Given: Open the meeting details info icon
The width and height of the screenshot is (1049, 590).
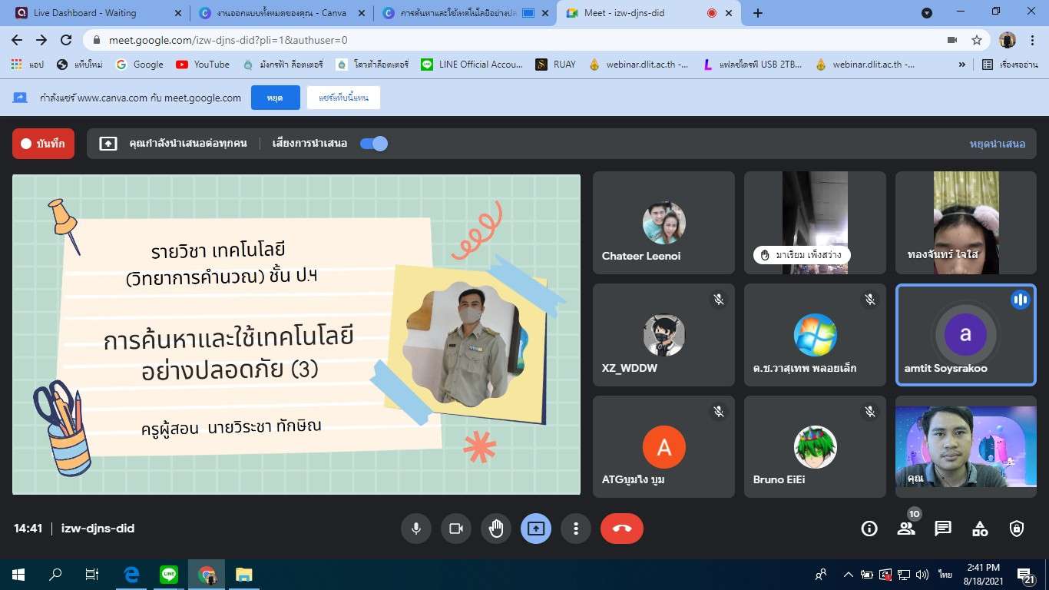Looking at the screenshot, I should pyautogui.click(x=869, y=529).
